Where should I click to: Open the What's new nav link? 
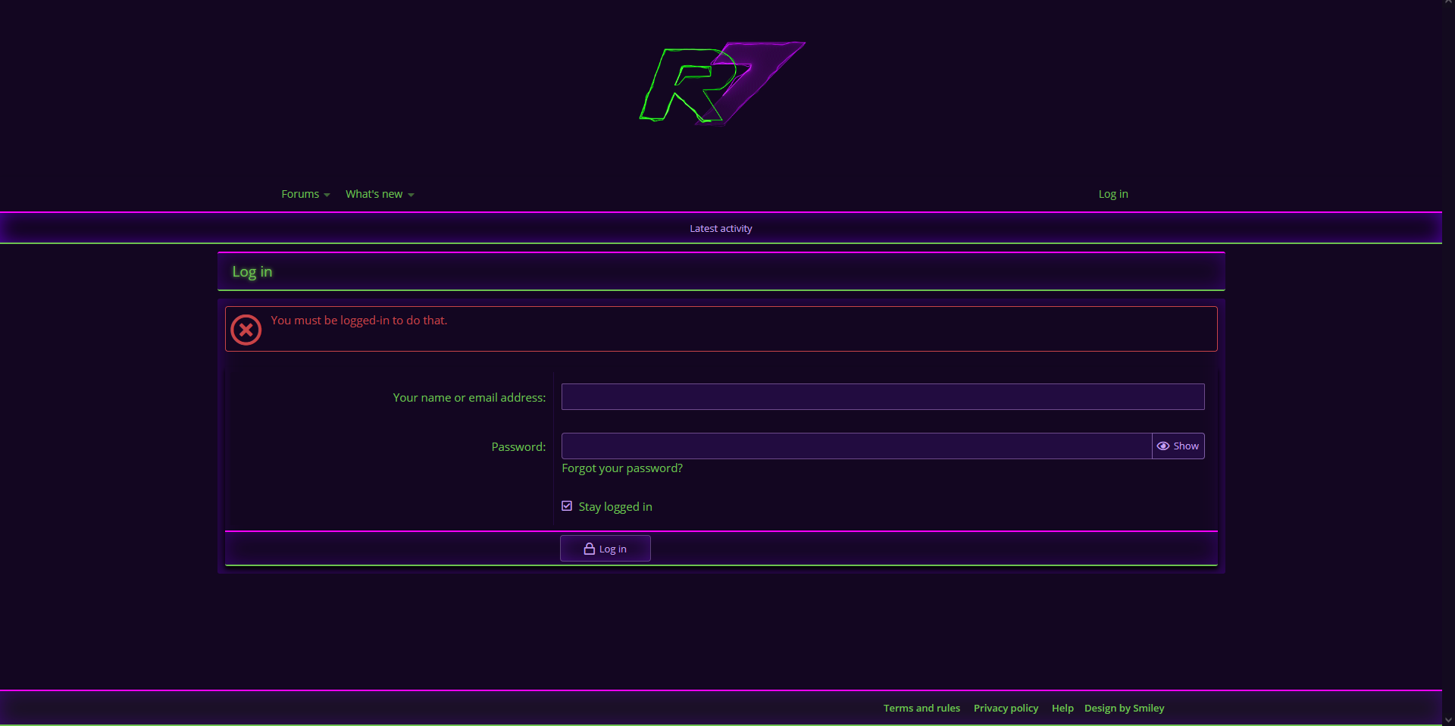[x=374, y=194]
